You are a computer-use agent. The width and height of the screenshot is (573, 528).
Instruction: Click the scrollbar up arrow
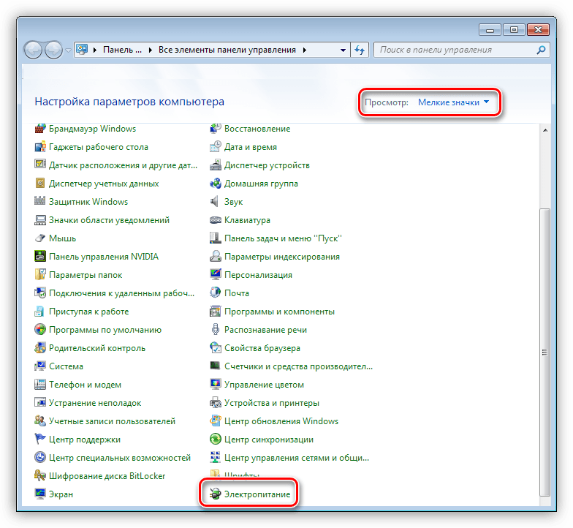(x=545, y=130)
